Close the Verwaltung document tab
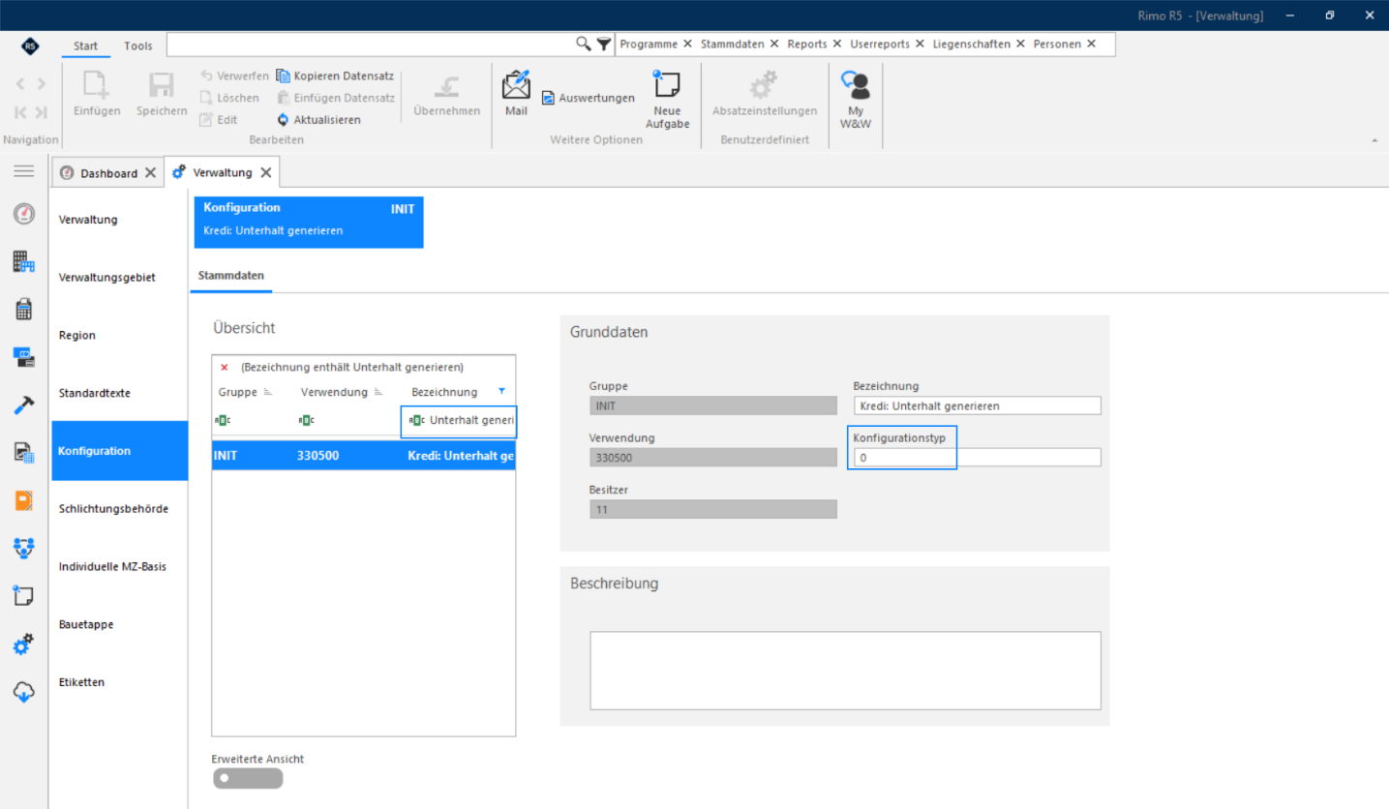The width and height of the screenshot is (1389, 809). tap(266, 172)
